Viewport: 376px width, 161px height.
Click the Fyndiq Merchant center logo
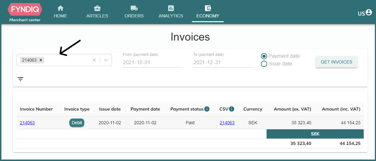point(25,12)
